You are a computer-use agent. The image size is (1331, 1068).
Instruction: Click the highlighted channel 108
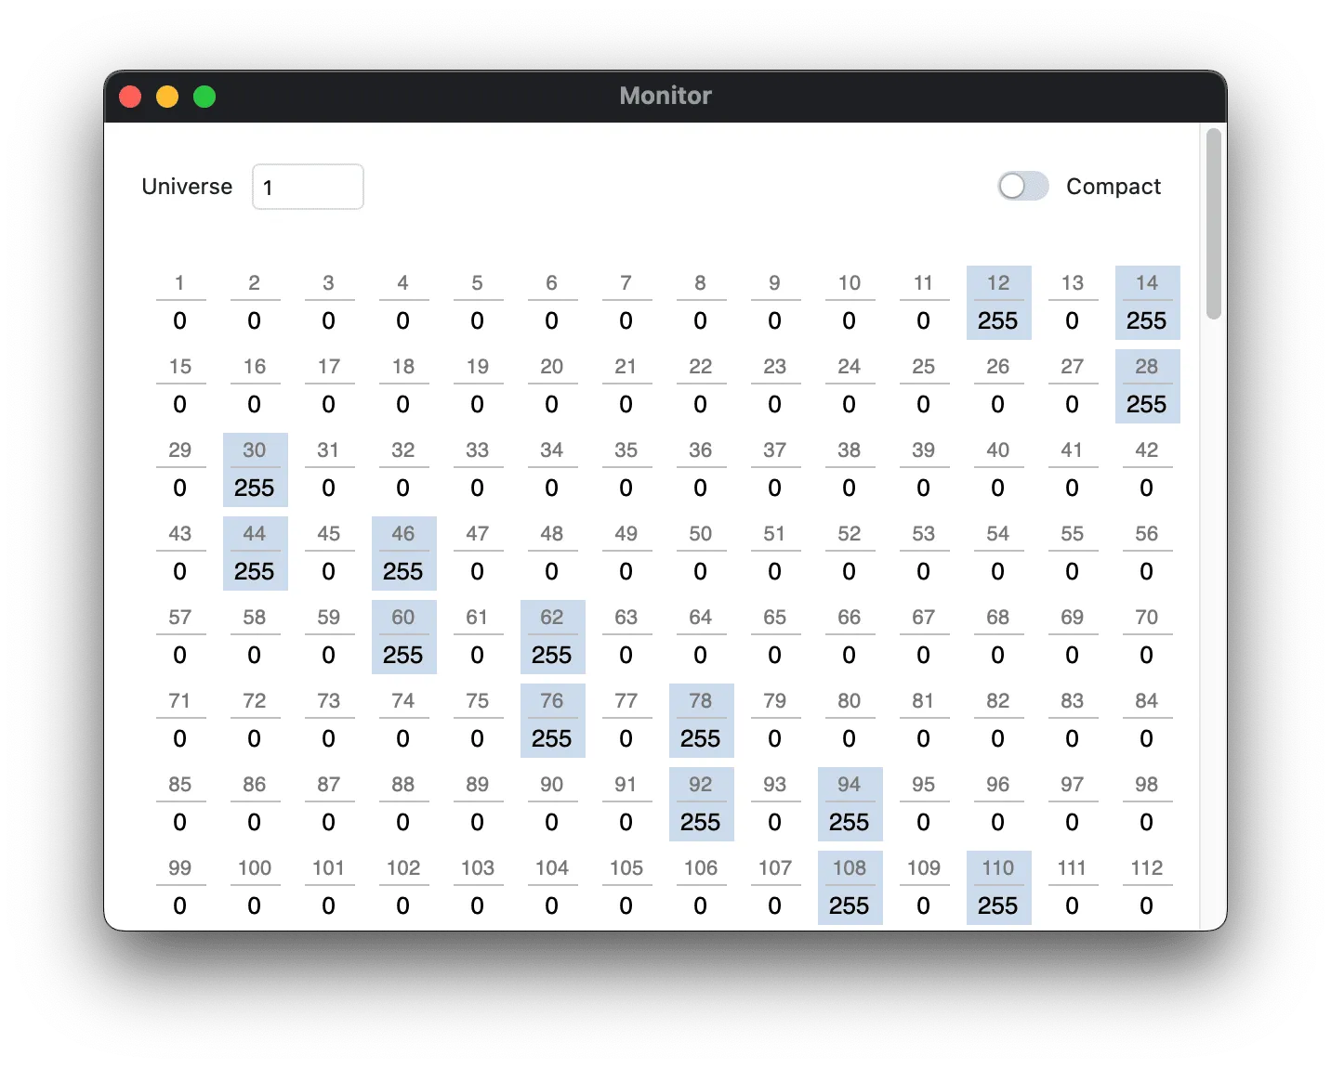850,888
